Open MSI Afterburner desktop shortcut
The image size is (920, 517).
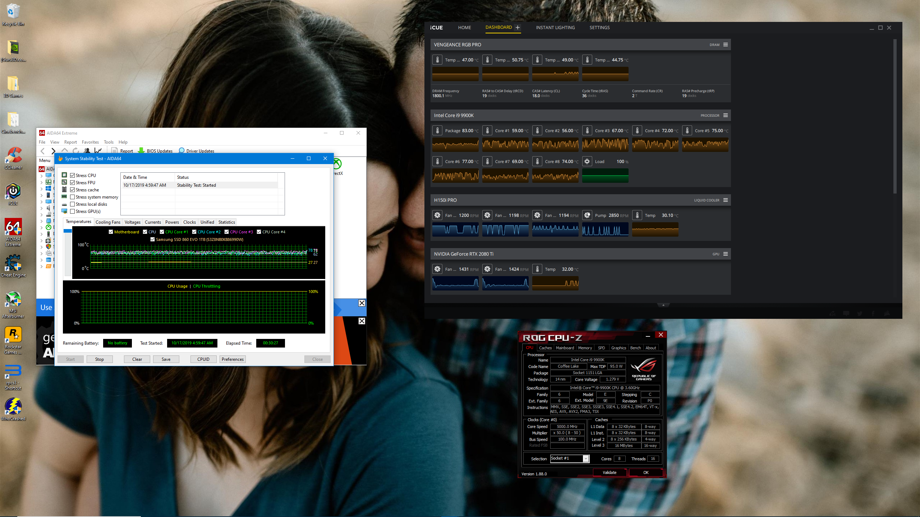click(x=13, y=304)
